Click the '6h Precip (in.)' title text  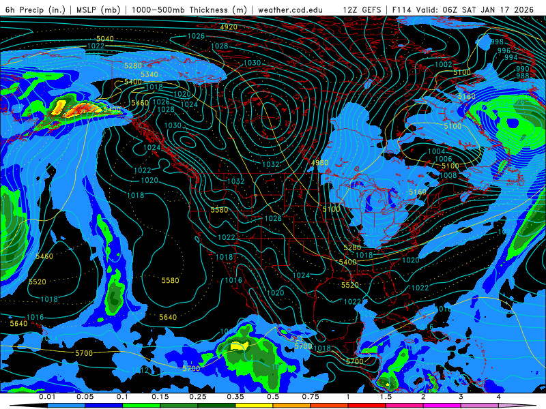coord(35,10)
